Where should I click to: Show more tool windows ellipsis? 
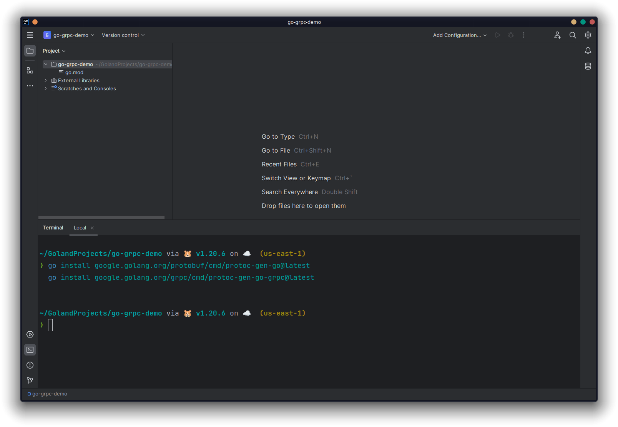(30, 86)
